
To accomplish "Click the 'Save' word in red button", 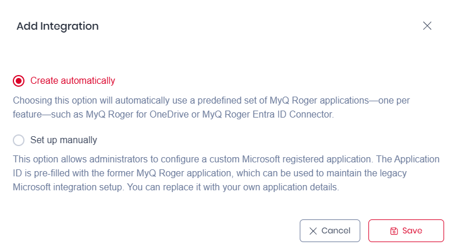I will 412,230.
